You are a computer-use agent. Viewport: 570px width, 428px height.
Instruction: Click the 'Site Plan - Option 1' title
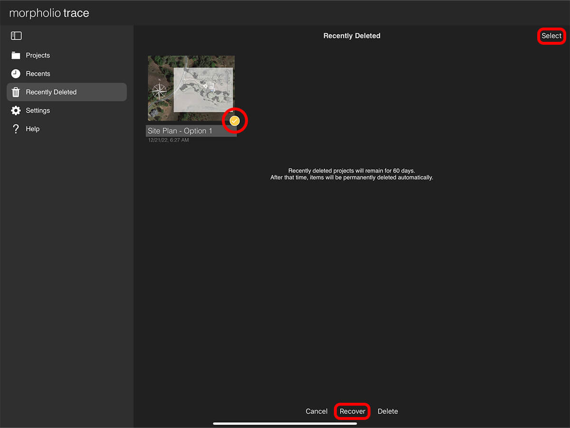pyautogui.click(x=180, y=131)
